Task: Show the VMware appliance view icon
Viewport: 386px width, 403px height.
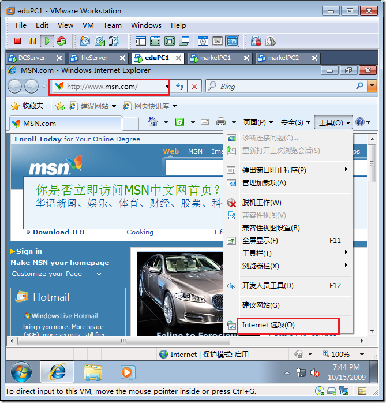Action: [218, 41]
